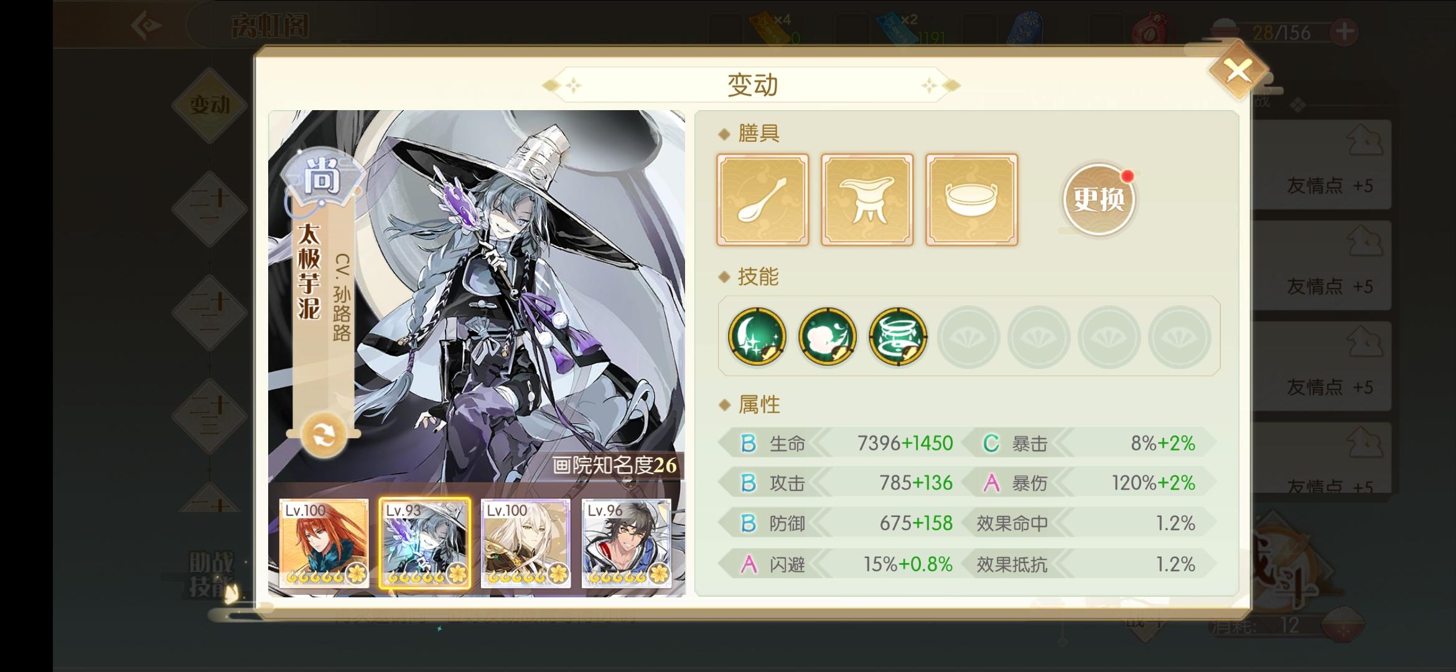This screenshot has height=672, width=1456.
Task: Click the 生命 stat row
Action: pos(838,443)
